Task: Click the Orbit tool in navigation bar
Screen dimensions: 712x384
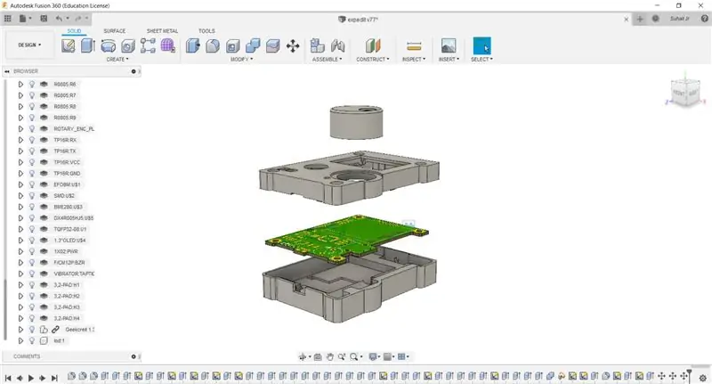Action: coord(303,356)
